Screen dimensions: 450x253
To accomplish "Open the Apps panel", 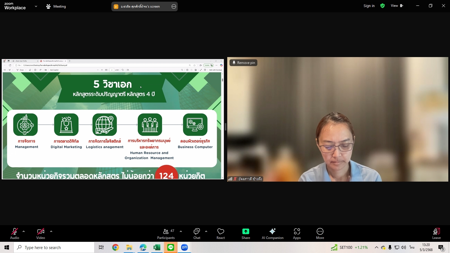I will click(297, 233).
